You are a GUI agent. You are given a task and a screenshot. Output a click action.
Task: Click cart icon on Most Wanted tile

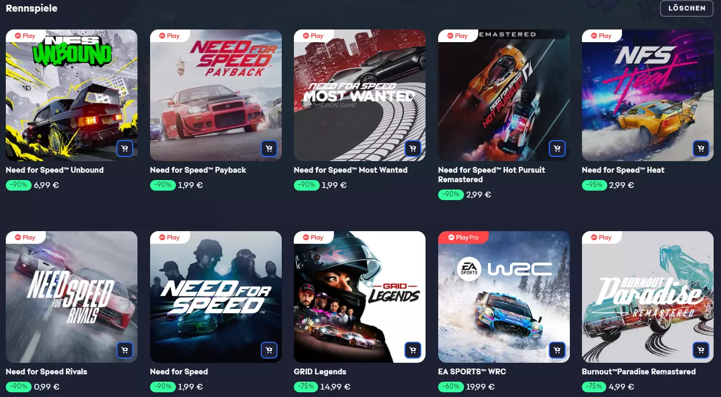(413, 148)
